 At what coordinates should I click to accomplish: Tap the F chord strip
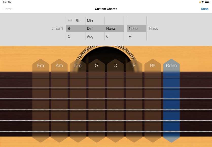click(x=134, y=66)
